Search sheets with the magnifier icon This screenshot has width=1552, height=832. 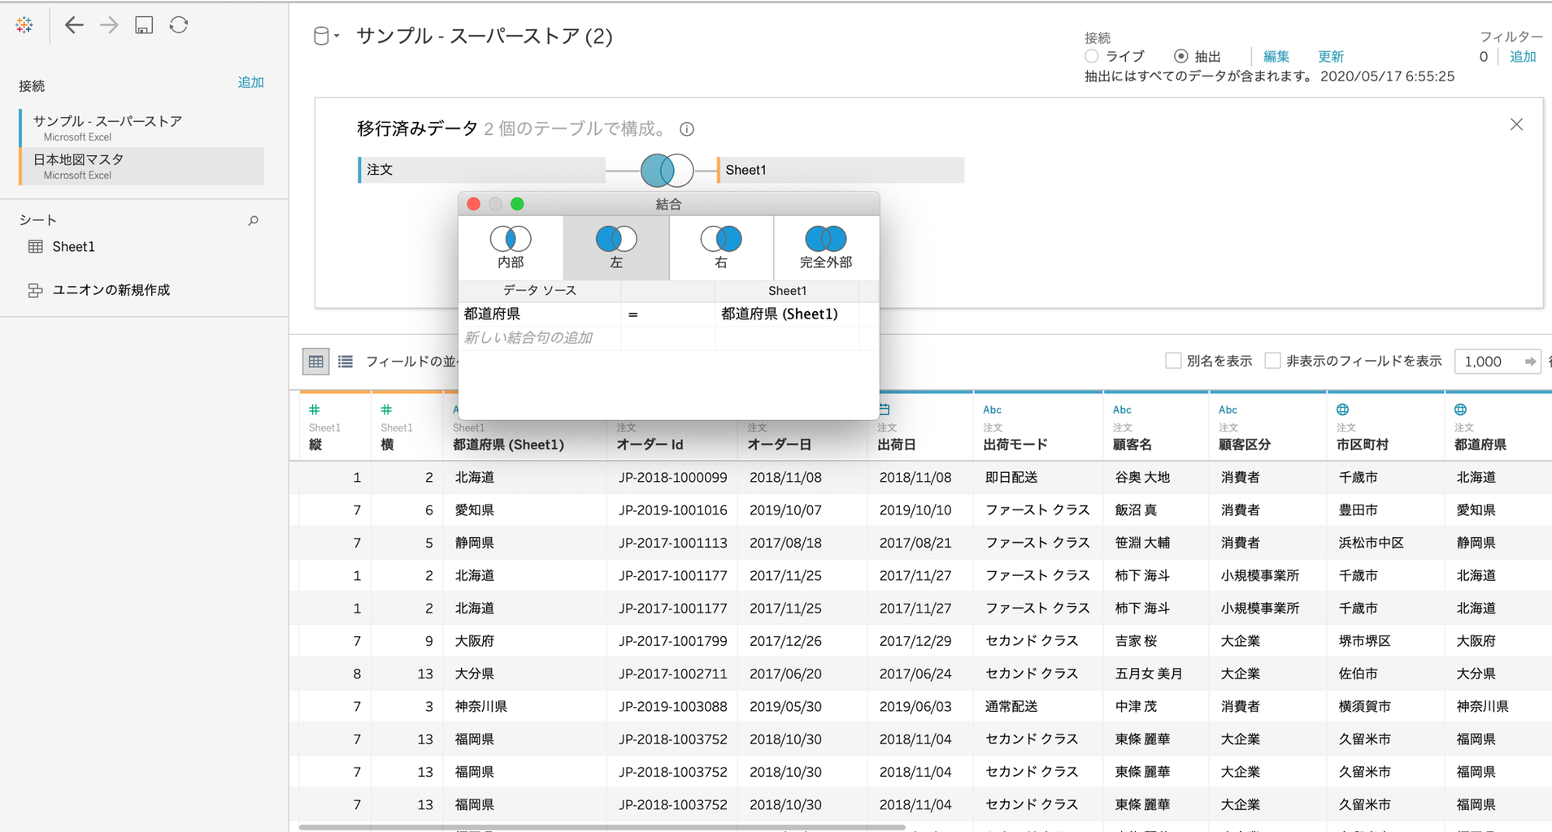pyautogui.click(x=254, y=220)
